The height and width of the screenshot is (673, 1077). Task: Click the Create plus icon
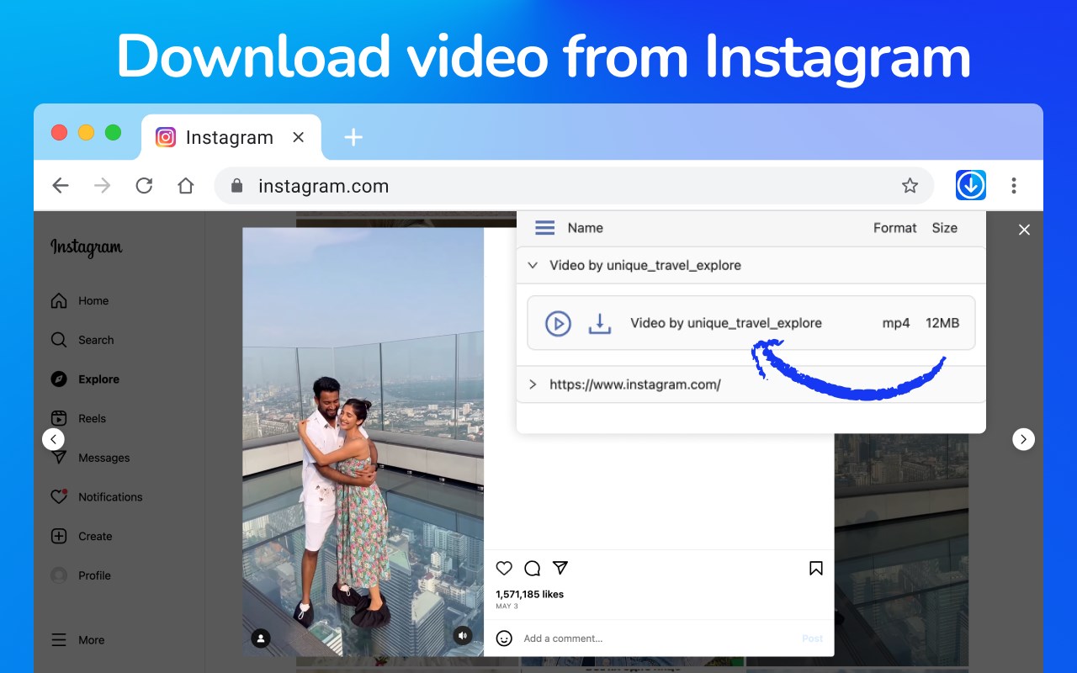(x=59, y=536)
